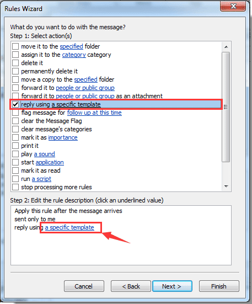Screen dimensions: 252x304
Task: Click 'a specific template' link in Step 2 box
Action: [69, 227]
